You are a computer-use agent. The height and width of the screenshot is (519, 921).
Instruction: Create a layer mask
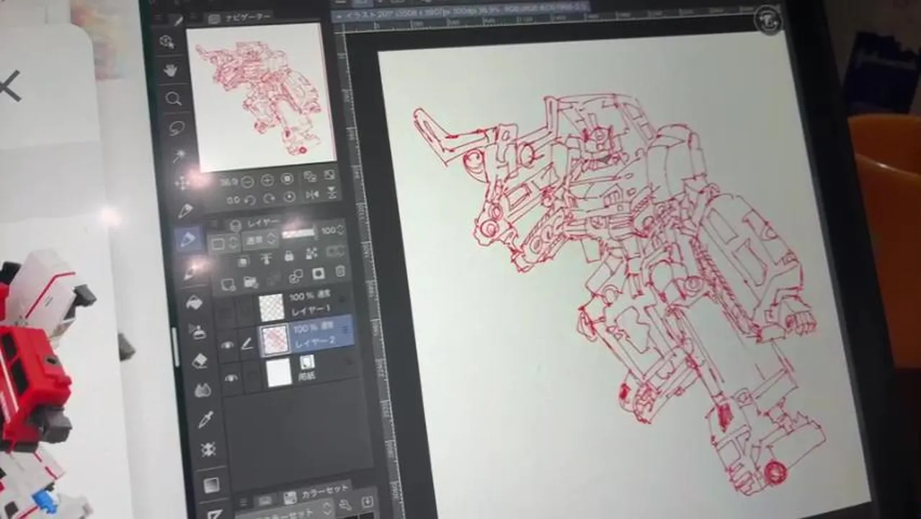[318, 274]
